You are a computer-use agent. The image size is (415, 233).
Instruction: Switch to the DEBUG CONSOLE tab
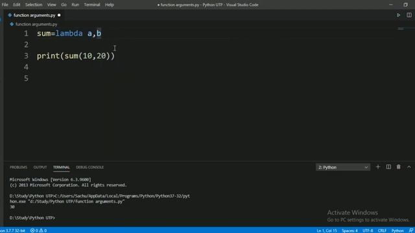tap(89, 167)
